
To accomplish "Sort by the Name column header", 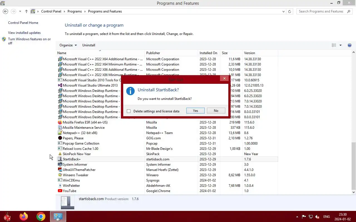I will click(100, 53).
